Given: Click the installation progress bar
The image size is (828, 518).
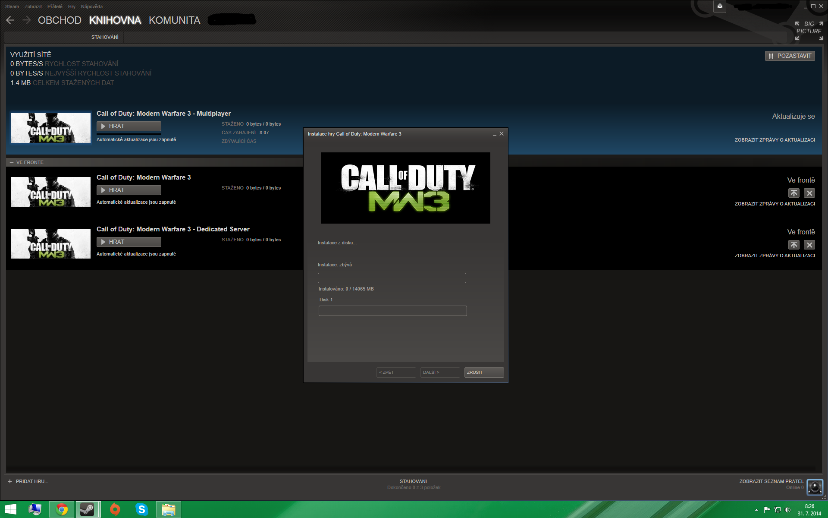Looking at the screenshot, I should tap(392, 278).
